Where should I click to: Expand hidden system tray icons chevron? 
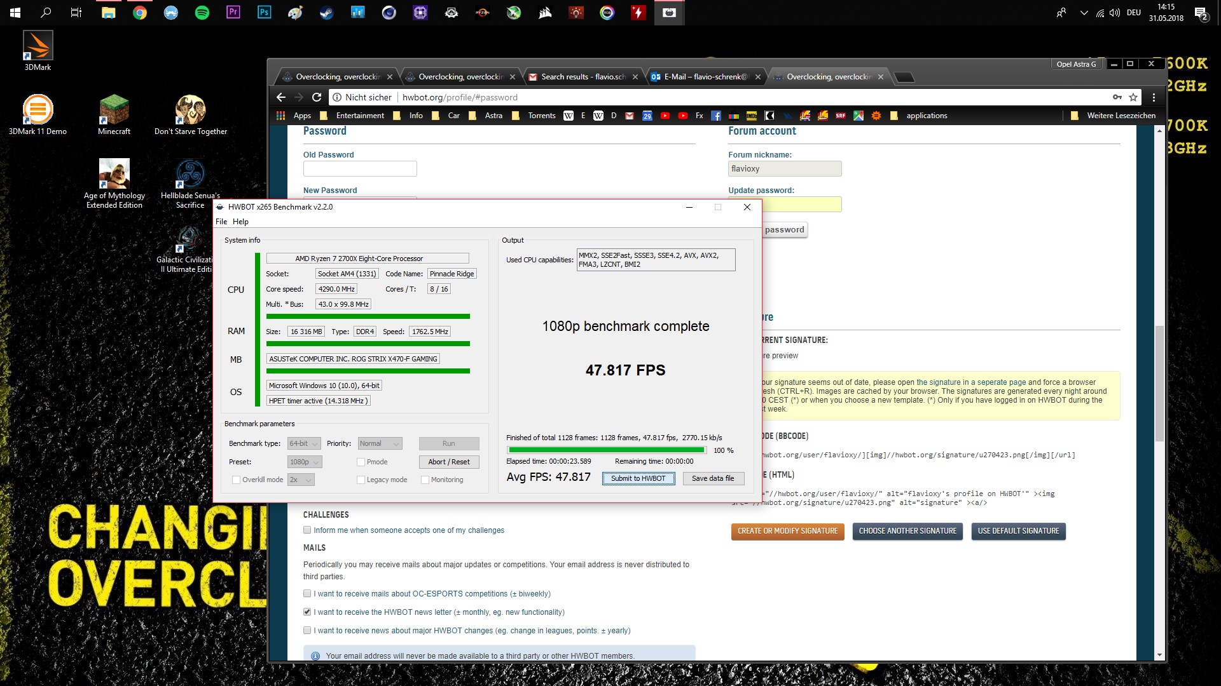(x=1084, y=13)
